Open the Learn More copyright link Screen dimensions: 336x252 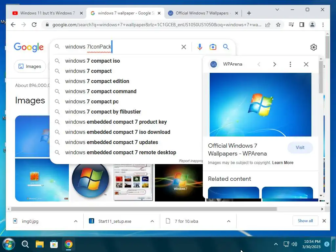[283, 163]
